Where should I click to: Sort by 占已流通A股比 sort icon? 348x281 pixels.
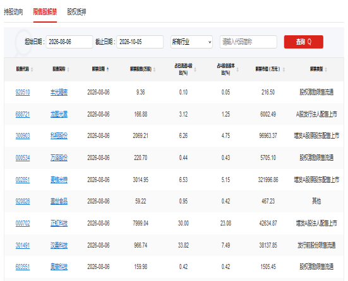[195, 69]
